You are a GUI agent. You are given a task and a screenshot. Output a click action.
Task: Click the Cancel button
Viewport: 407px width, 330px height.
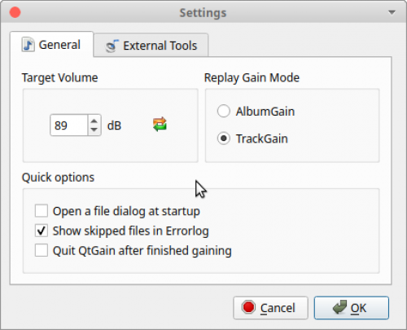[x=270, y=308]
